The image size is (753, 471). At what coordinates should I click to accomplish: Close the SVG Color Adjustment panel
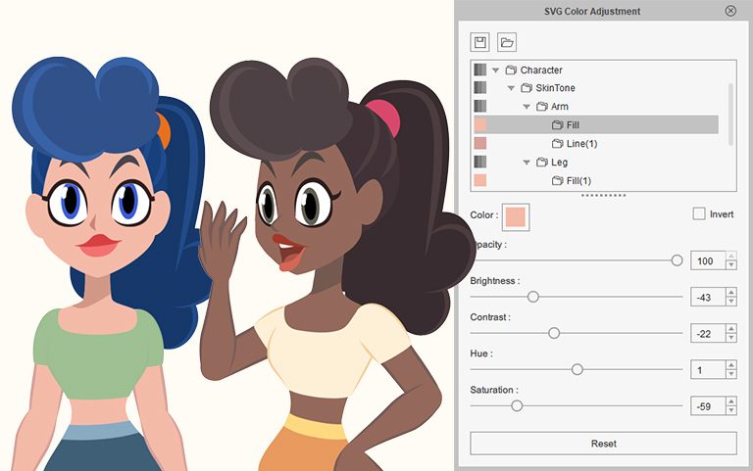click(x=730, y=11)
